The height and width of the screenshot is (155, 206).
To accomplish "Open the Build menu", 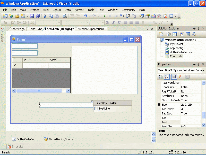I will (46, 10).
